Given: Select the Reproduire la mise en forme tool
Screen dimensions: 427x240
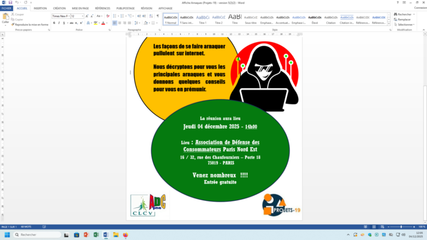Looking at the screenshot, I should [31, 24].
